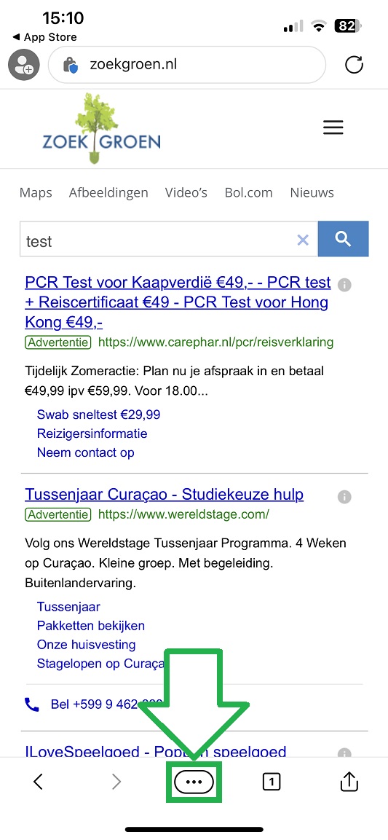Select the Bol.com tab
The image size is (388, 840).
tap(248, 193)
